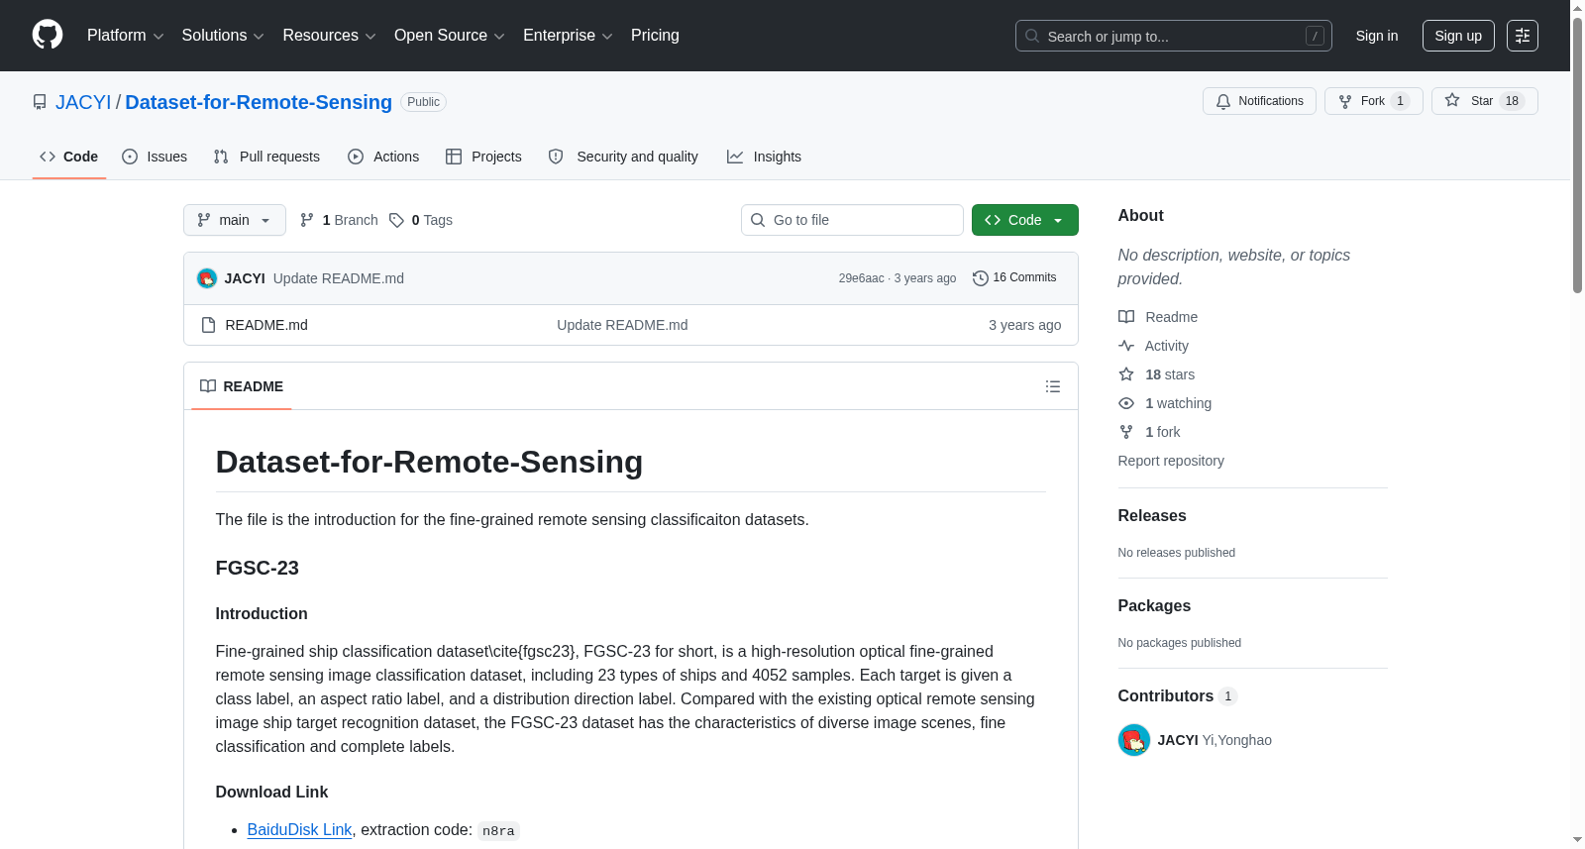Focus the Go to file input

[852, 220]
